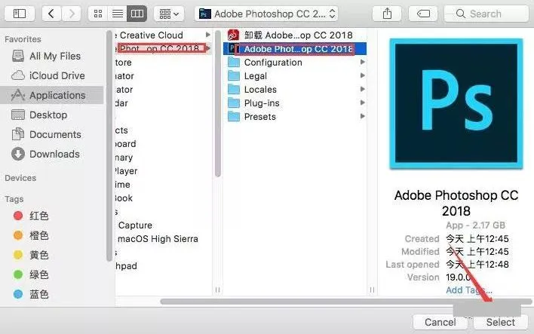Image resolution: width=534 pixels, height=334 pixels.
Task: Select the blue tag 蓝色
Action: [x=32, y=294]
